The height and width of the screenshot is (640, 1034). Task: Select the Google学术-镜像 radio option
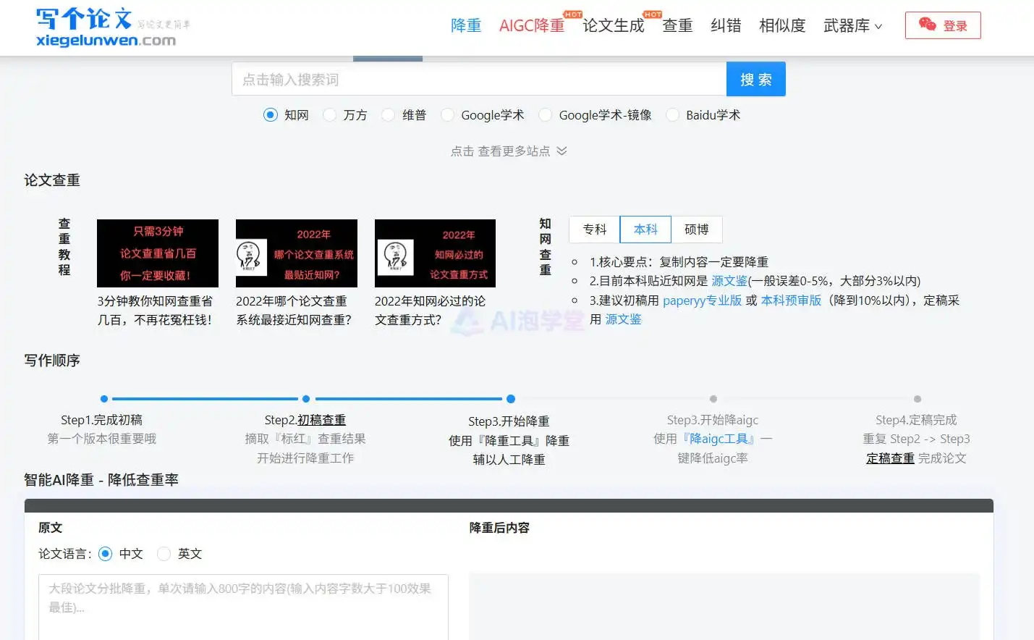click(x=545, y=114)
